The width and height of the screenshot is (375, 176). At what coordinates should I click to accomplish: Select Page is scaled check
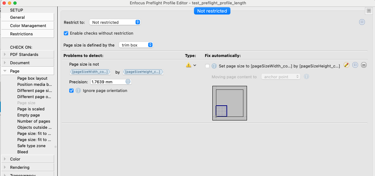(31, 109)
